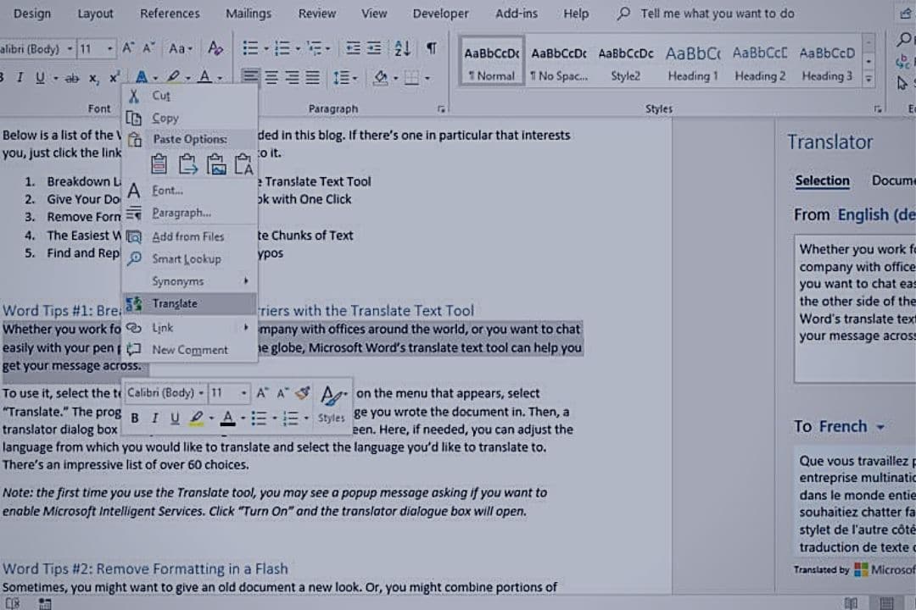Toggle Center alignment in the ribbon
Viewport: 916px width, 610px height.
pos(271,77)
